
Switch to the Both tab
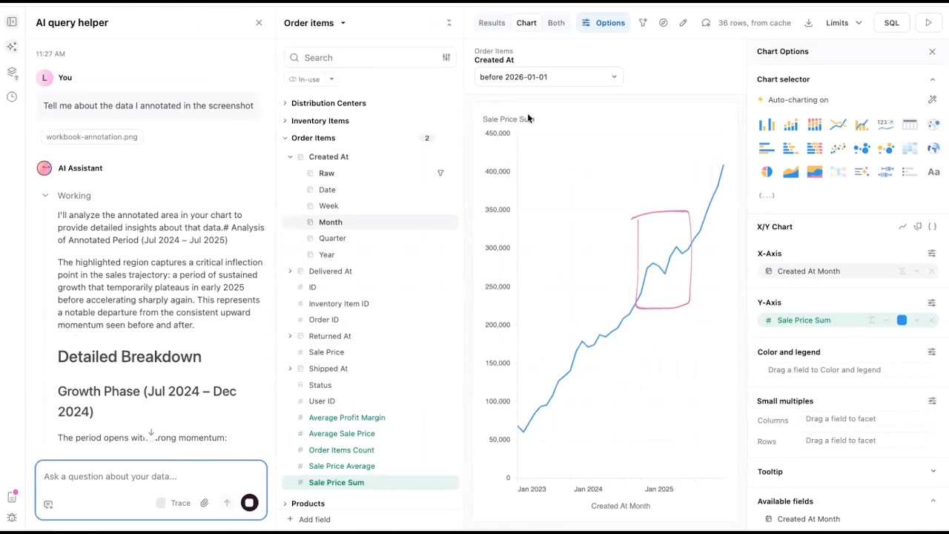tap(556, 23)
